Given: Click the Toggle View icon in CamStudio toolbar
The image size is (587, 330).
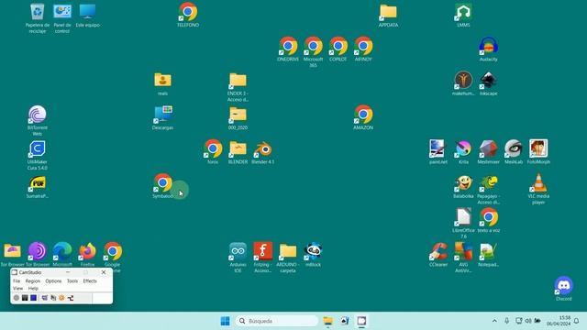Looking at the screenshot, I should coord(45,298).
